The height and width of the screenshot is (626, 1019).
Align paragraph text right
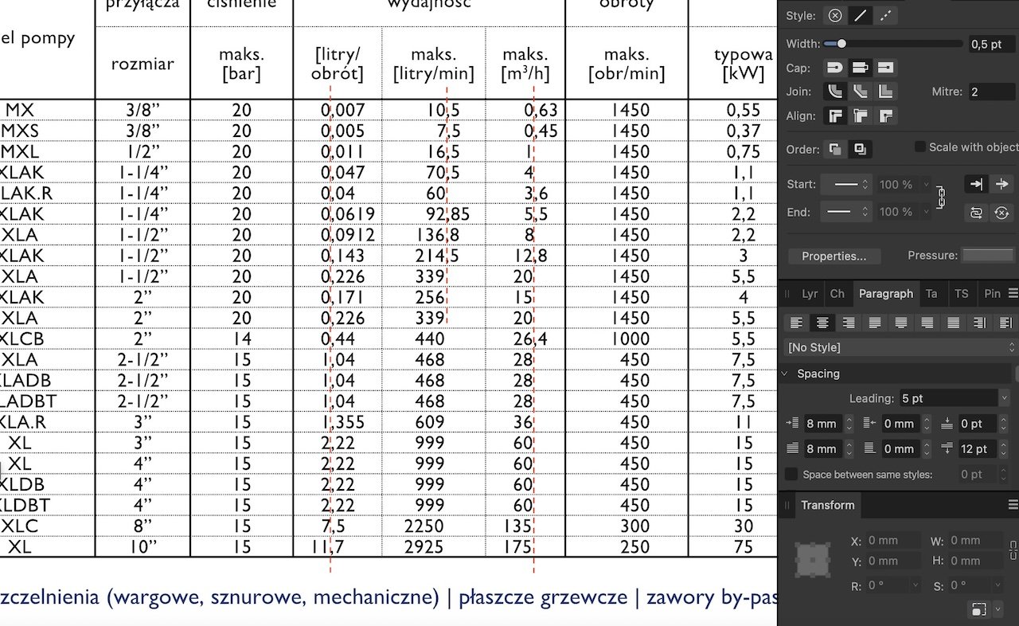pyautogui.click(x=849, y=323)
